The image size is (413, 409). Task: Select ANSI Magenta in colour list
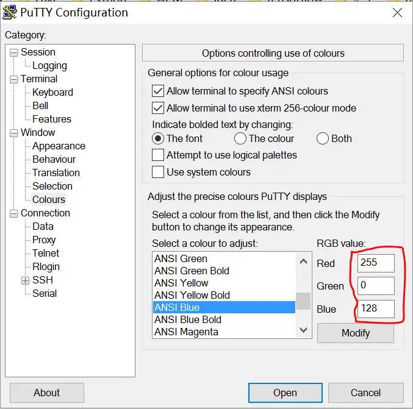pyautogui.click(x=224, y=332)
